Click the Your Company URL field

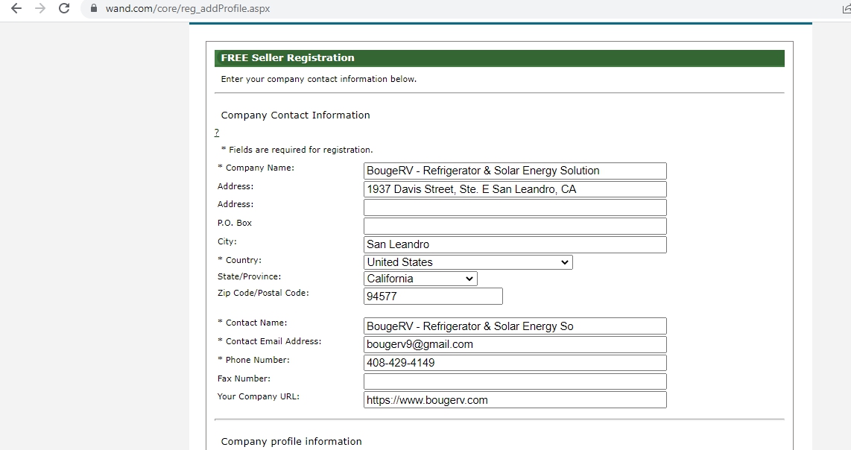coord(514,400)
